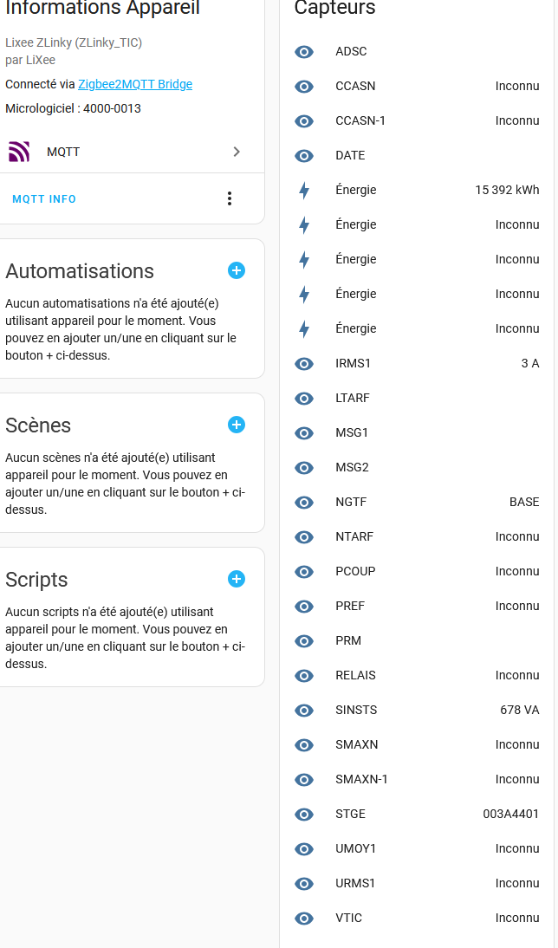The image size is (558, 948).
Task: Click the lightning icon for 15 392 kWh energy
Action: [304, 190]
